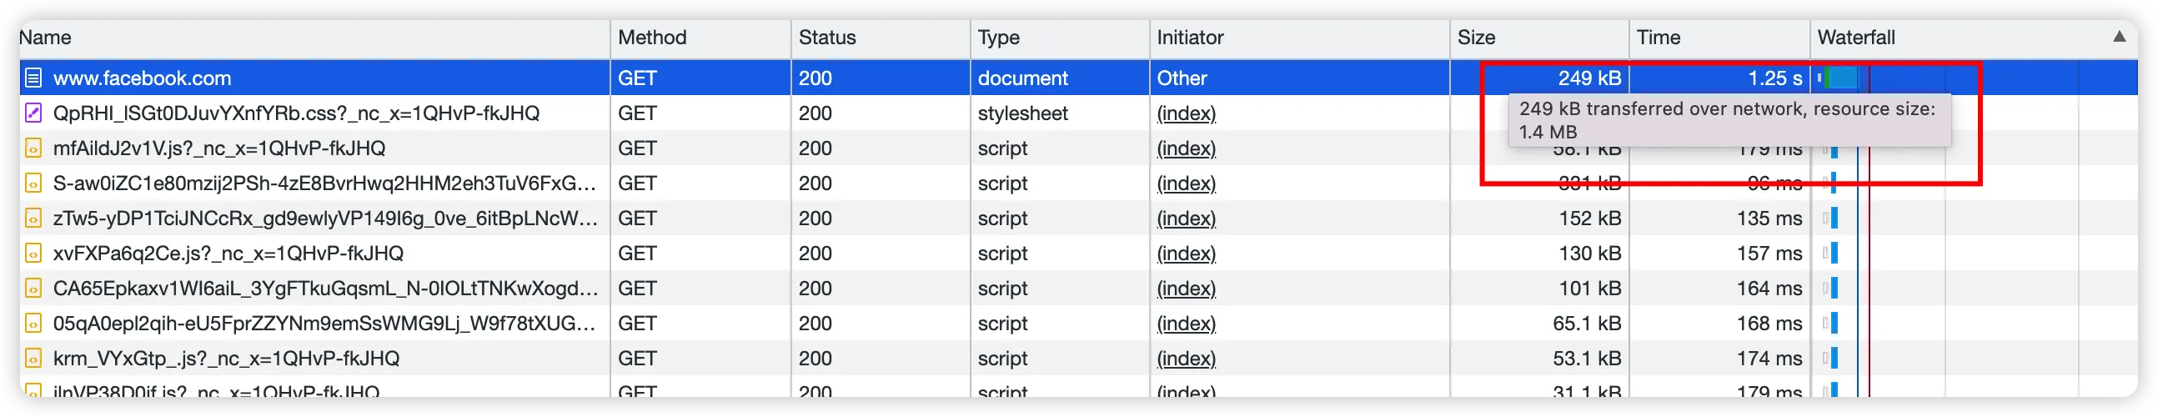
Task: Click the script icon for krm_VYxGtp_.js
Action: click(x=33, y=359)
